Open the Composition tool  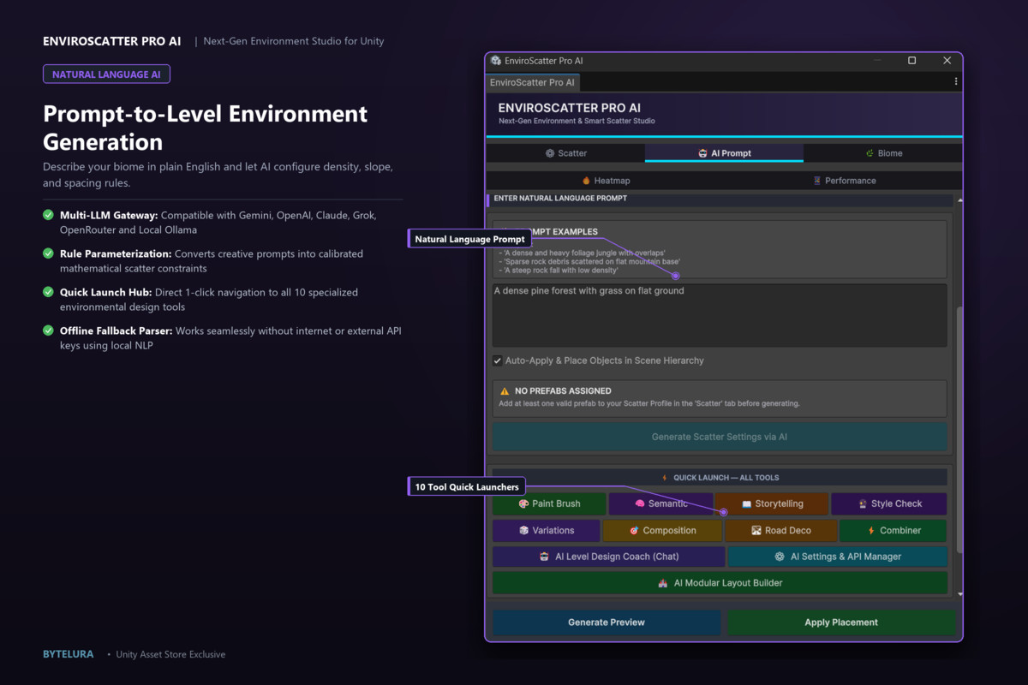click(662, 530)
